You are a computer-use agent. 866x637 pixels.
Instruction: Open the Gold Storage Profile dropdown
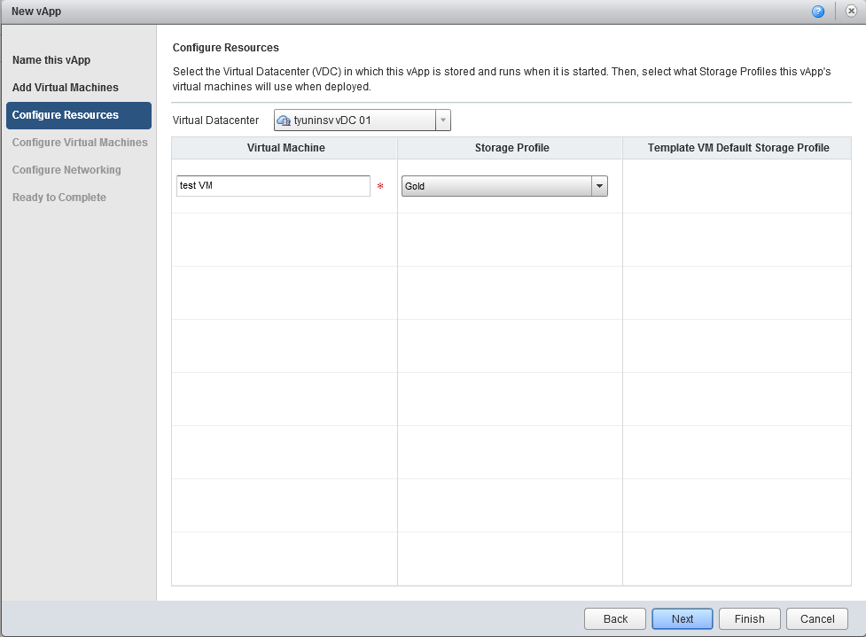click(x=599, y=186)
